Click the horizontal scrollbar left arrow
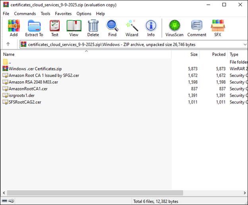248x205 pixels. point(4,193)
